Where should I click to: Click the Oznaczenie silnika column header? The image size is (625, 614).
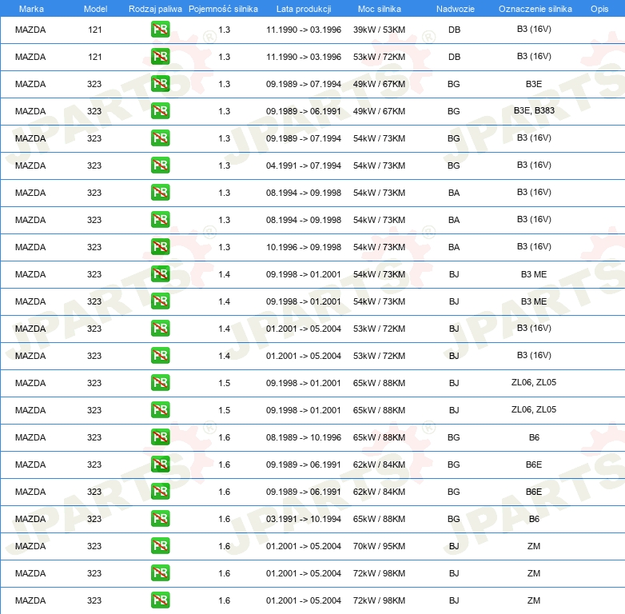click(x=535, y=9)
